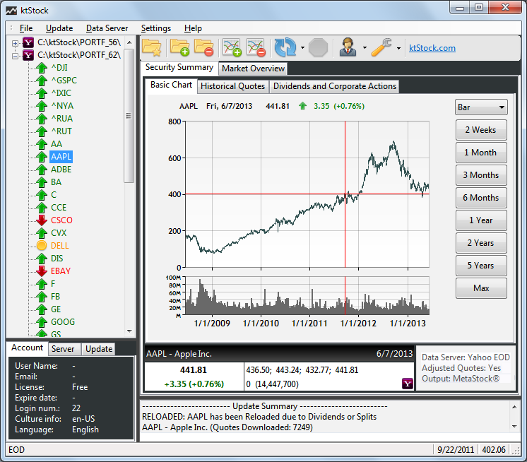Click the add security chart icon
Image resolution: width=527 pixels, height=462 pixels.
point(232,47)
